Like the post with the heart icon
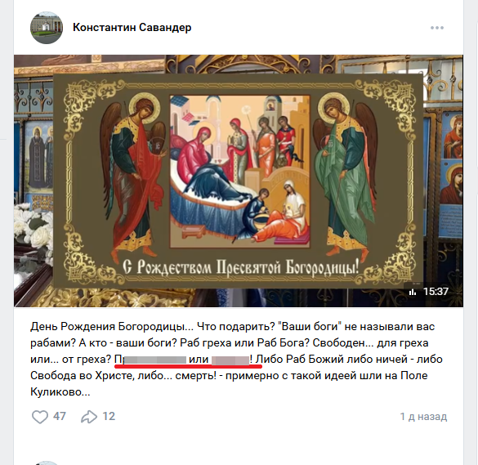Image resolution: width=478 pixels, height=465 pixels. pyautogui.click(x=40, y=417)
